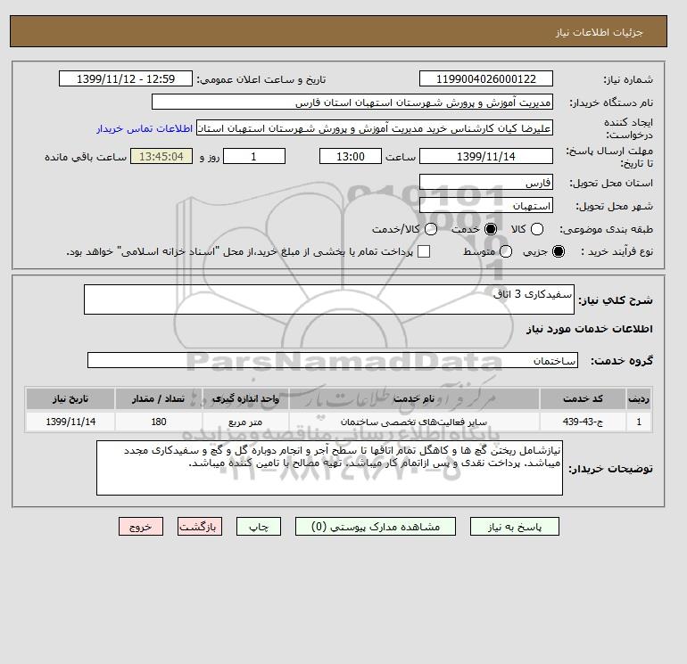Viewport: 687px width, 664px height.
Task: Click the جزئیات اطلاعات نیاز header title
Action: (599, 32)
